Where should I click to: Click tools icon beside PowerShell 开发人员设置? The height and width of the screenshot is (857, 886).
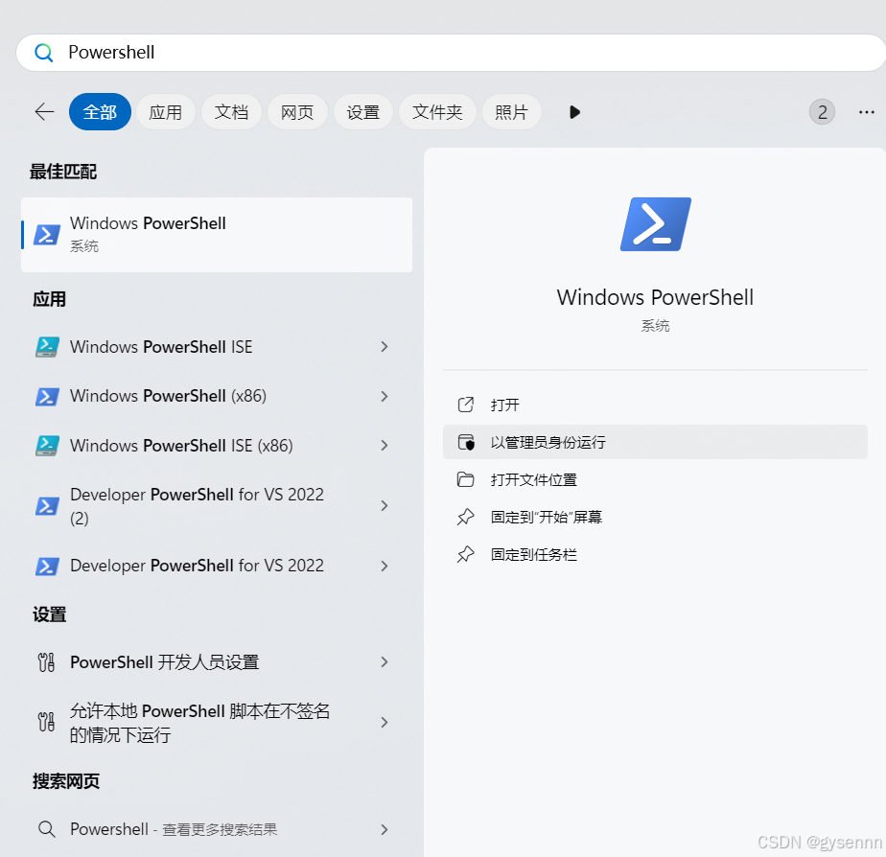point(46,662)
